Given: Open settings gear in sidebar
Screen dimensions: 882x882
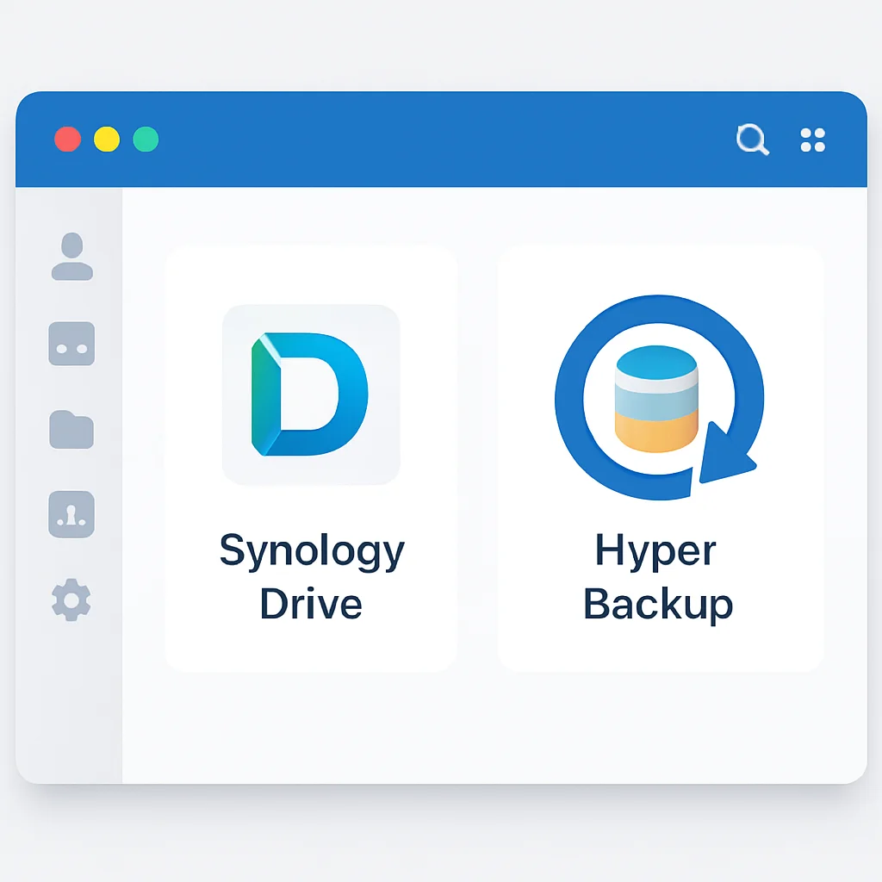Looking at the screenshot, I should point(71,599).
